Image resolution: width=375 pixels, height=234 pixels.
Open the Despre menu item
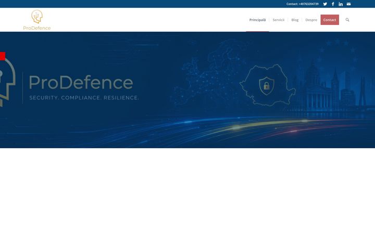pos(311,20)
